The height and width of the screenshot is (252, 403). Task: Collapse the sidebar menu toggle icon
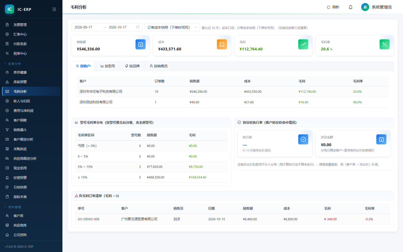[x=54, y=9]
